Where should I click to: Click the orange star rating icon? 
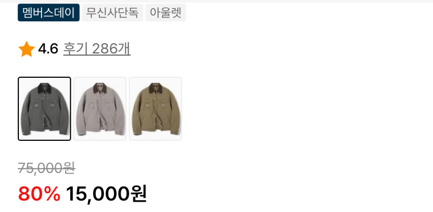pyautogui.click(x=26, y=49)
